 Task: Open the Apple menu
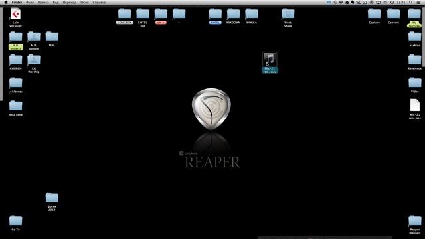pos(5,3)
